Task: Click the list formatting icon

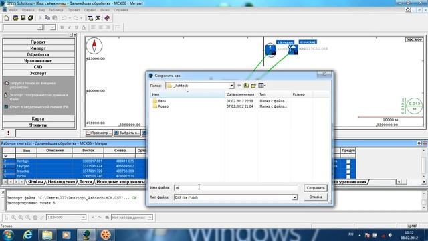Action: [118, 27]
